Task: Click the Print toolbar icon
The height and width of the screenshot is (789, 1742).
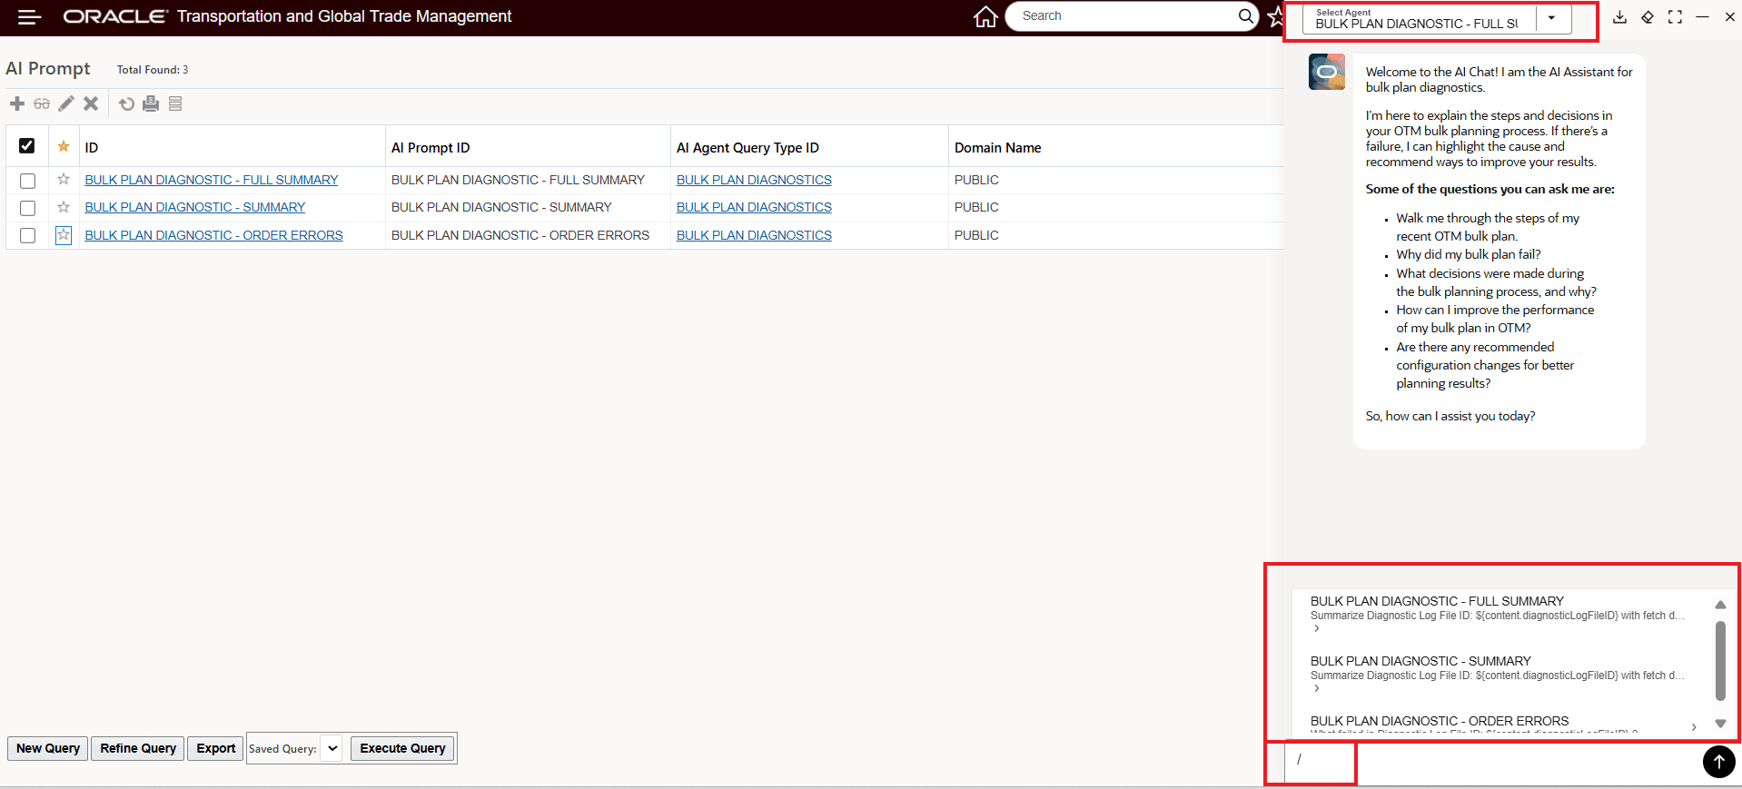Action: point(151,104)
